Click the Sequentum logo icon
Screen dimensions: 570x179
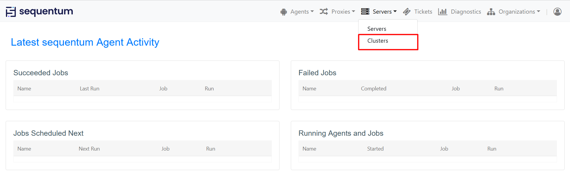(11, 12)
